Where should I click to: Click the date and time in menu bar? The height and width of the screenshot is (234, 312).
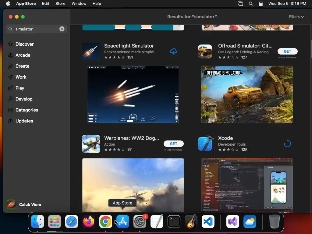287,3
